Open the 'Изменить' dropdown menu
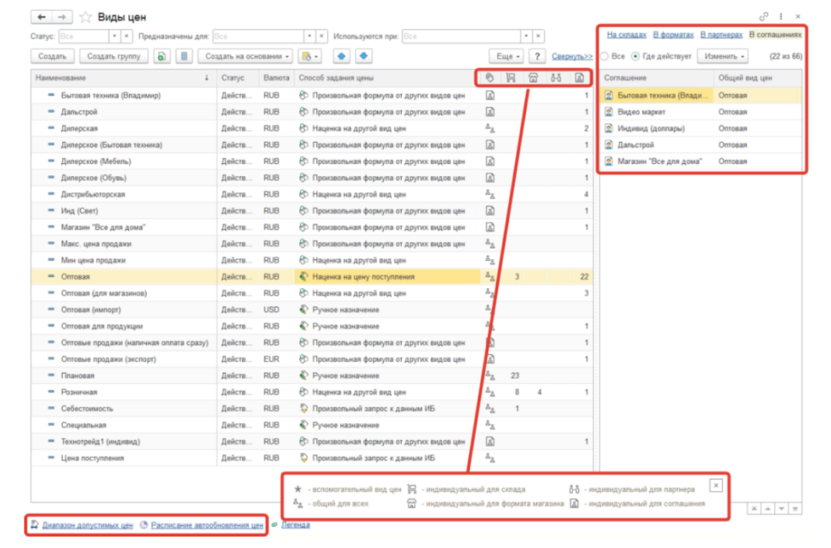 [x=725, y=57]
